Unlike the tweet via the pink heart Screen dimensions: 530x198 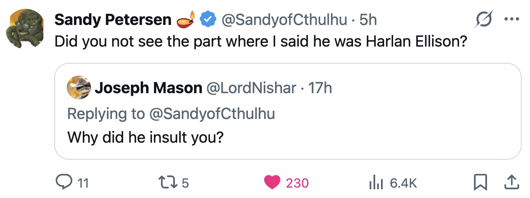coord(273,183)
